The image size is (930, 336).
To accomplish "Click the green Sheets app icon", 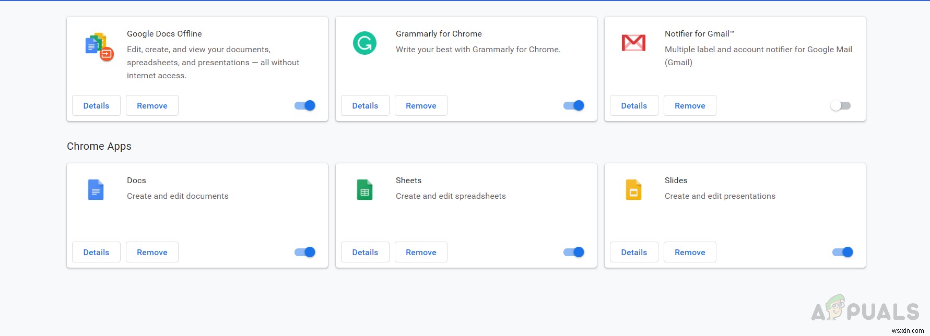I will [x=364, y=190].
